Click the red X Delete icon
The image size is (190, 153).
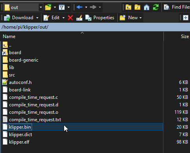tap(70, 18)
